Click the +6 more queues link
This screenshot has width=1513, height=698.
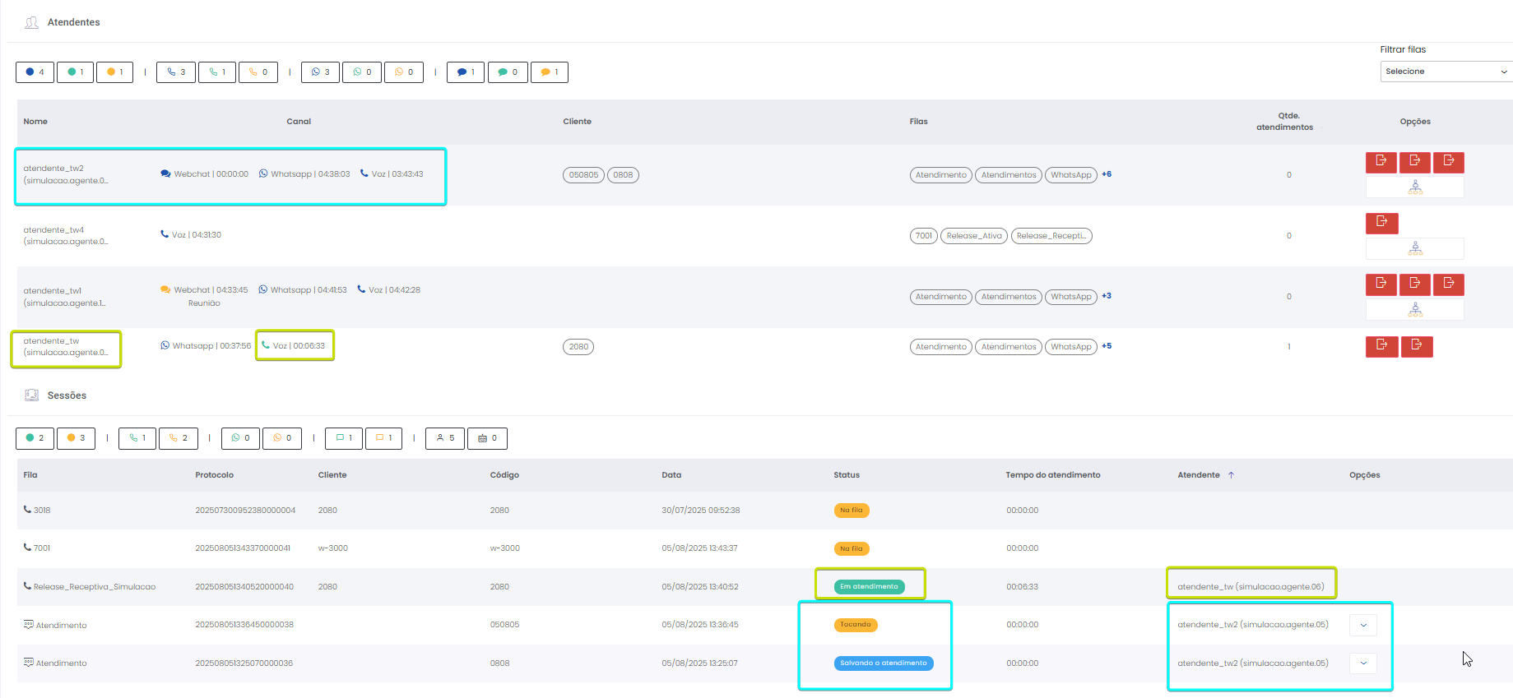1107,174
